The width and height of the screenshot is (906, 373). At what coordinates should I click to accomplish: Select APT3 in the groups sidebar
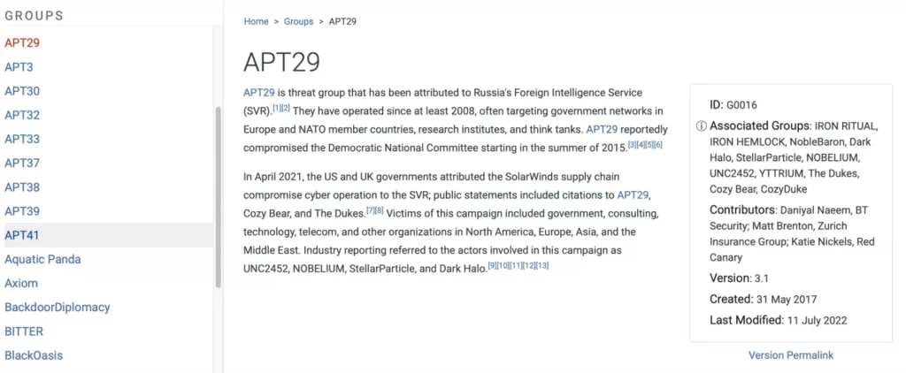coord(19,67)
